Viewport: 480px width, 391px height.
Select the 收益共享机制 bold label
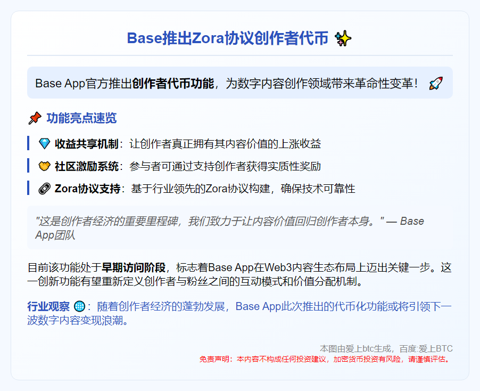point(87,144)
